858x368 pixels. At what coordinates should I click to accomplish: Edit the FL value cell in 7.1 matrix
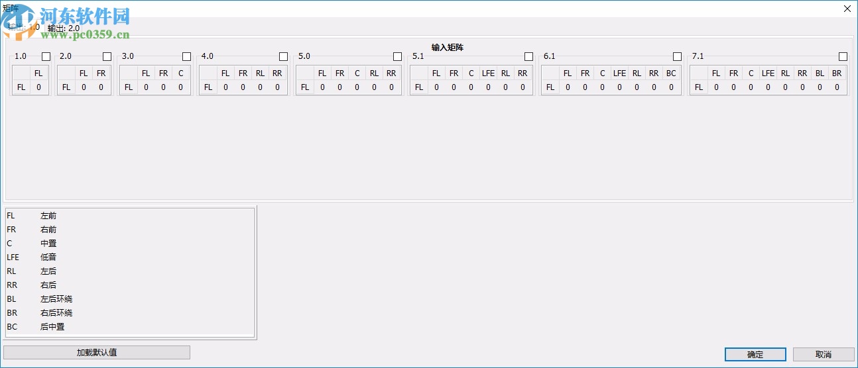pos(716,87)
